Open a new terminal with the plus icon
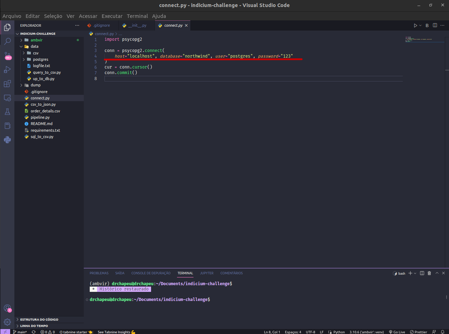The image size is (449, 334). click(x=410, y=273)
